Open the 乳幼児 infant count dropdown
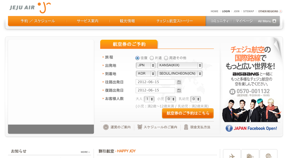The width and height of the screenshot is (286, 158). click(196, 99)
